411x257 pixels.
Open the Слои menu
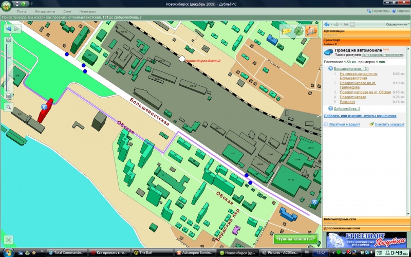tap(67, 11)
